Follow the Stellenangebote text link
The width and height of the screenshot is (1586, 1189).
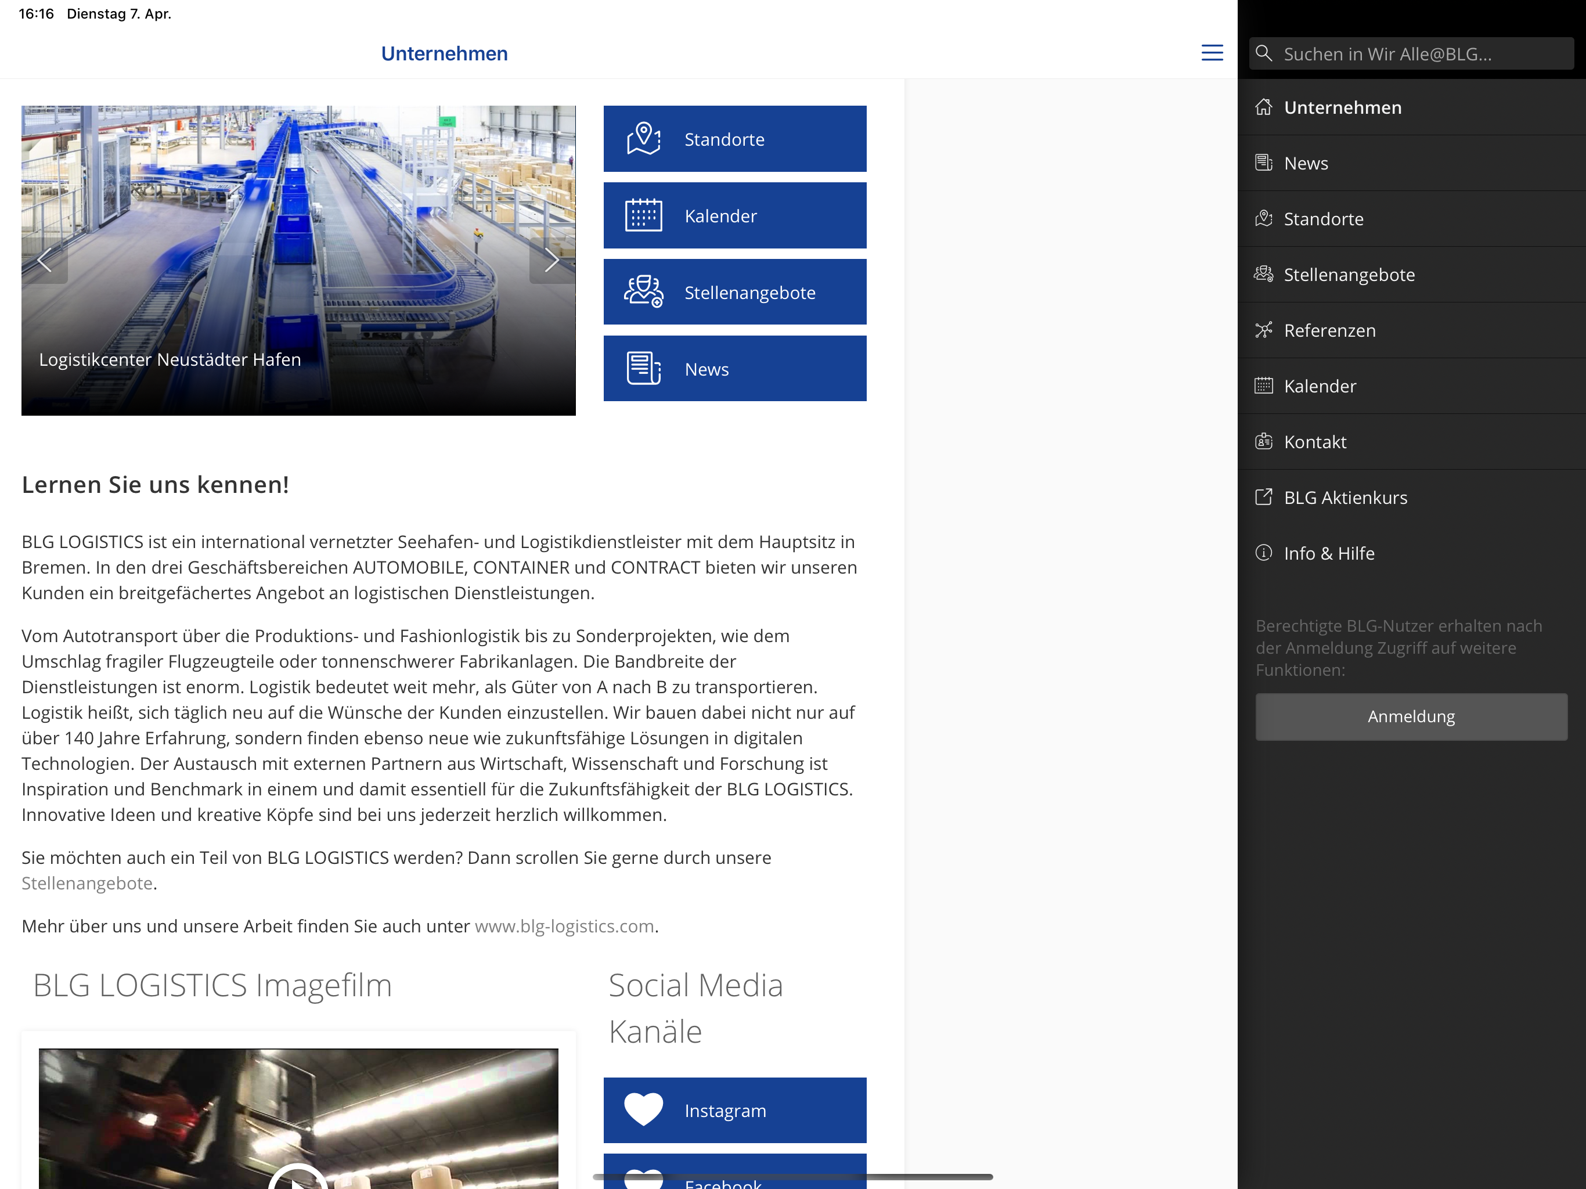(86, 883)
